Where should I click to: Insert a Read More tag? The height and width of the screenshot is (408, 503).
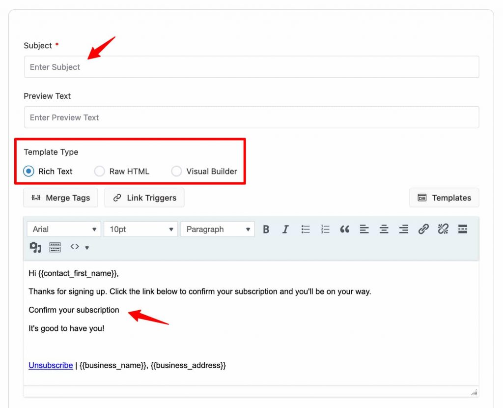coord(463,229)
